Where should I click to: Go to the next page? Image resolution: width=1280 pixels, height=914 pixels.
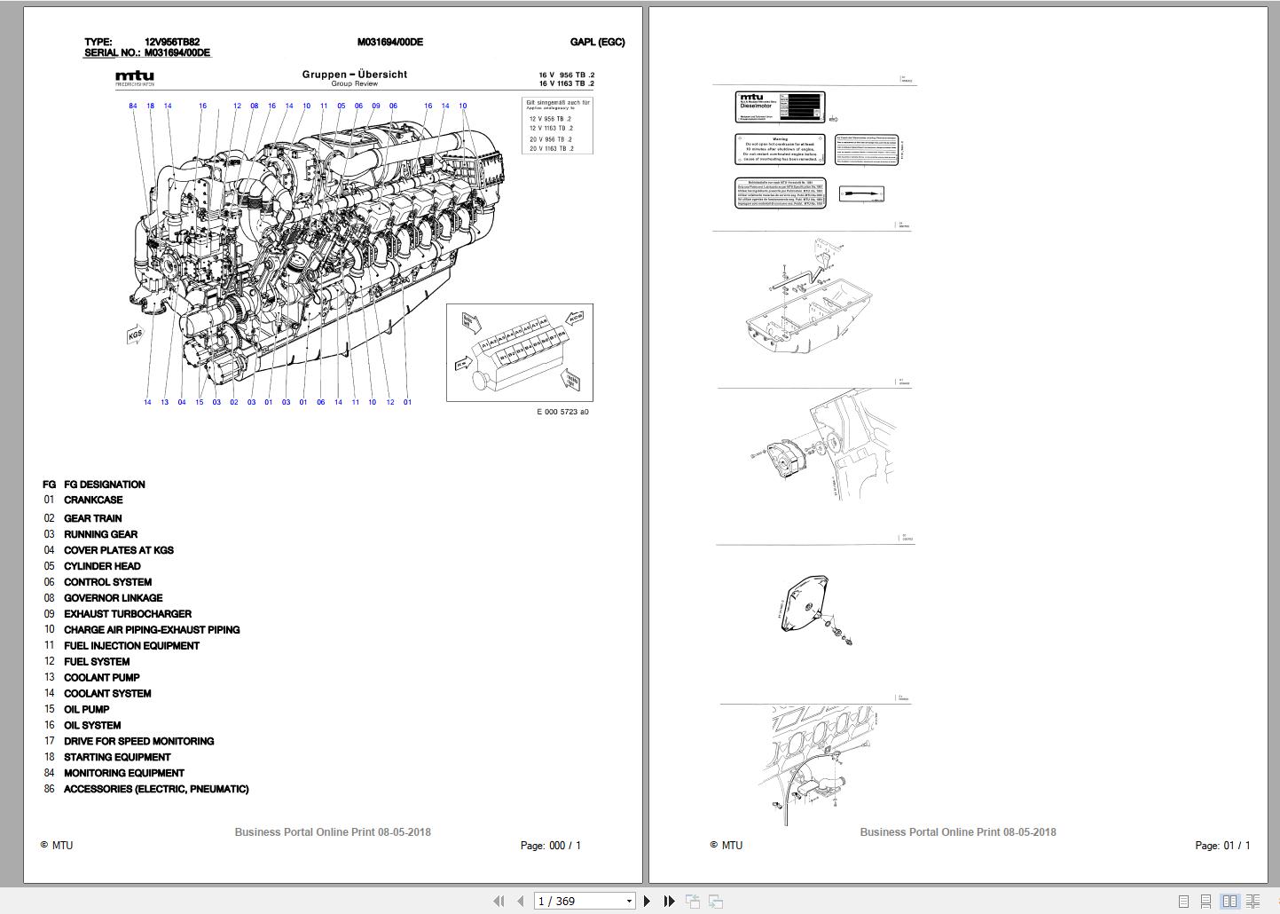(647, 901)
